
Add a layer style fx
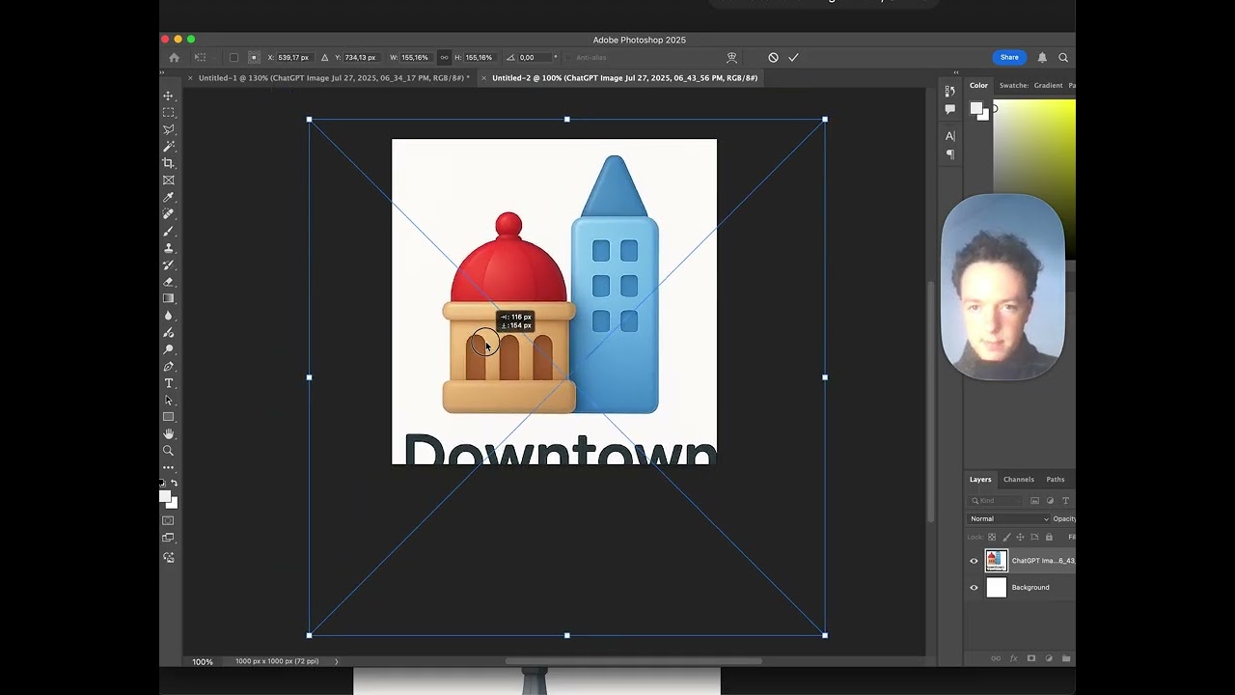[x=1013, y=658]
